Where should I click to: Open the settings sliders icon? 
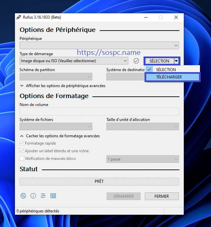pyautogui.click(x=43, y=196)
